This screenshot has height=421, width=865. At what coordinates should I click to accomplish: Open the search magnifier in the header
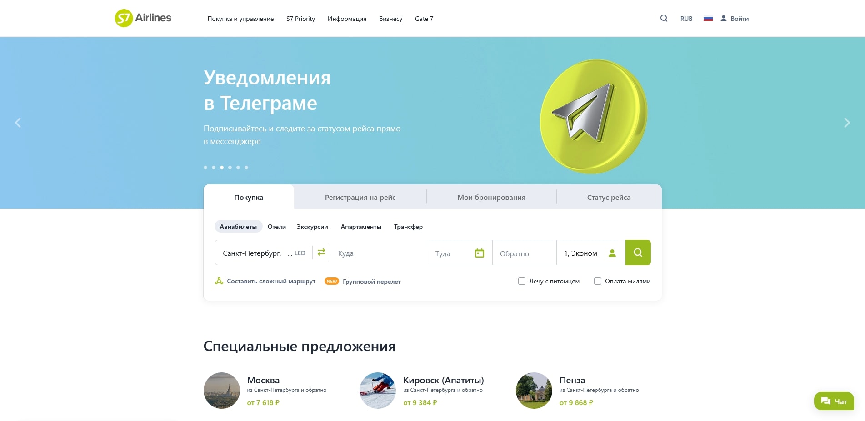tap(664, 18)
